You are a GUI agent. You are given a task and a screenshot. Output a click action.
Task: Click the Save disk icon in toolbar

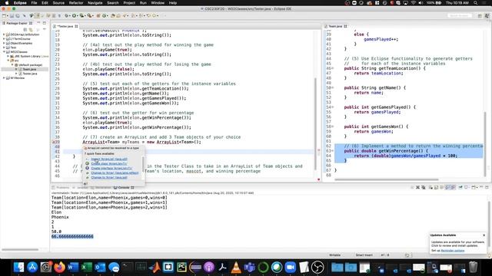(x=12, y=15)
